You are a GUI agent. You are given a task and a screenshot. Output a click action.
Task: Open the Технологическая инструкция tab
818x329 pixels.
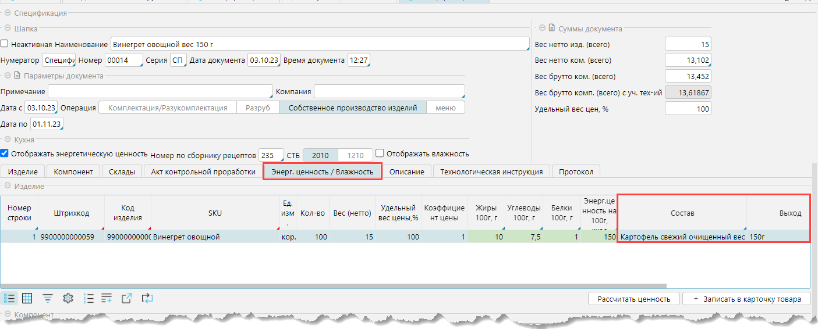coord(491,171)
